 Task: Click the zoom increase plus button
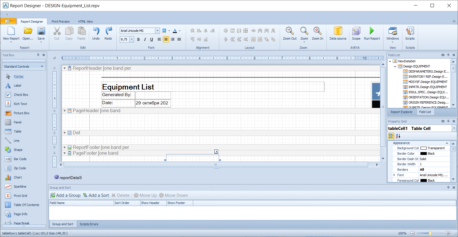448,233
